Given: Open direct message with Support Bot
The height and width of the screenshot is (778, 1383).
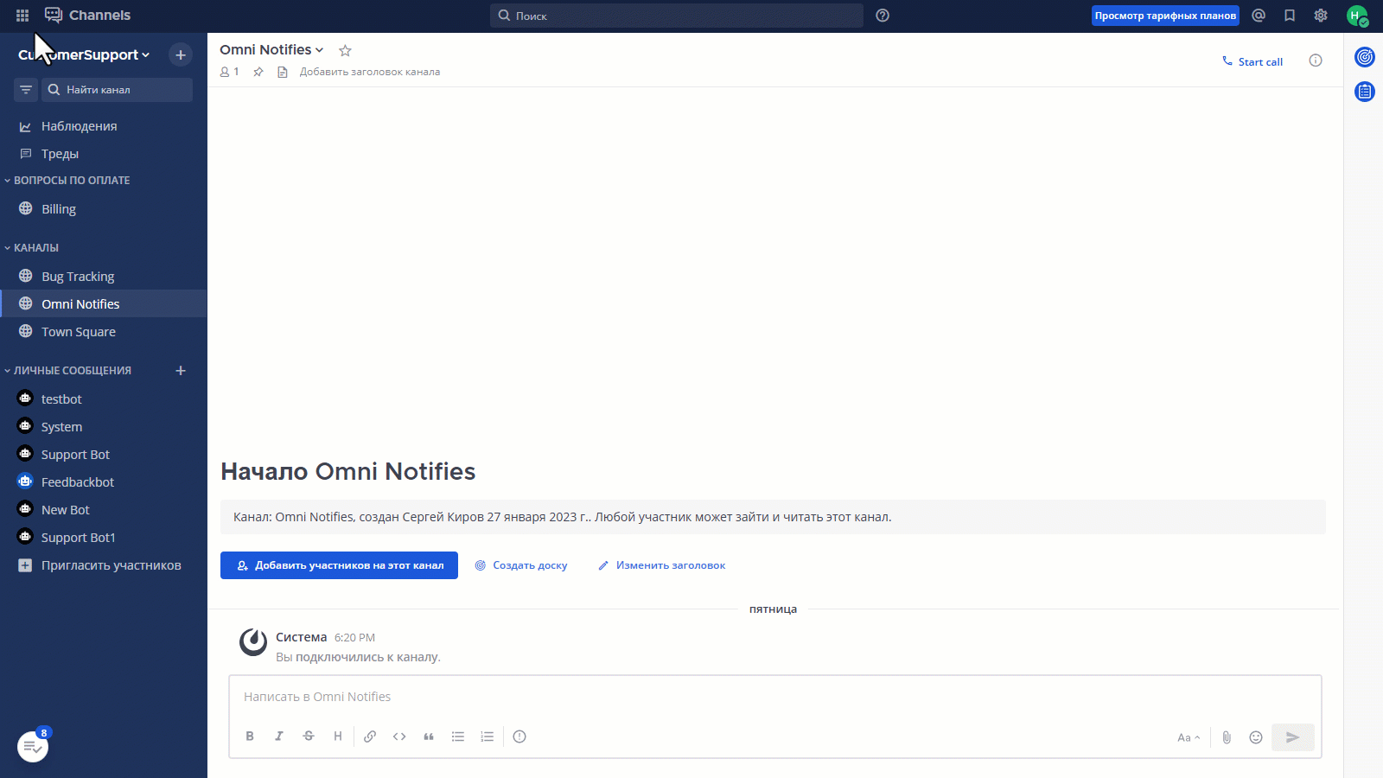Looking at the screenshot, I should [103, 455].
